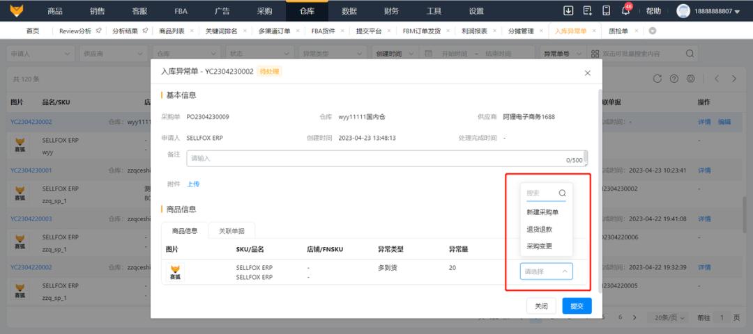Close the 商品列表 tab
Screen dimensions: 753x334
(x=192, y=31)
